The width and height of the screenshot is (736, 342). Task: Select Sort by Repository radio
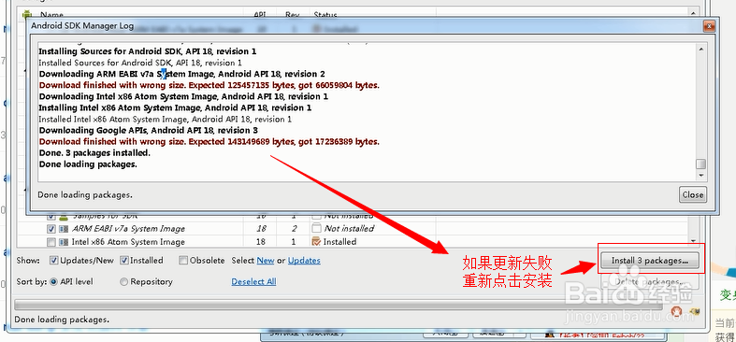[x=124, y=281]
